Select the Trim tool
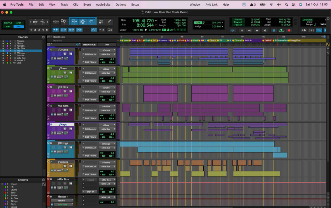 coord(74,21)
